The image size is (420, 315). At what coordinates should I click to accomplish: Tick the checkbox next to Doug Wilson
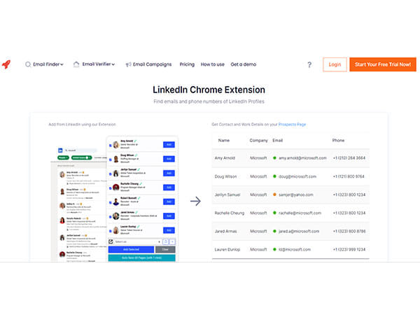point(111,160)
